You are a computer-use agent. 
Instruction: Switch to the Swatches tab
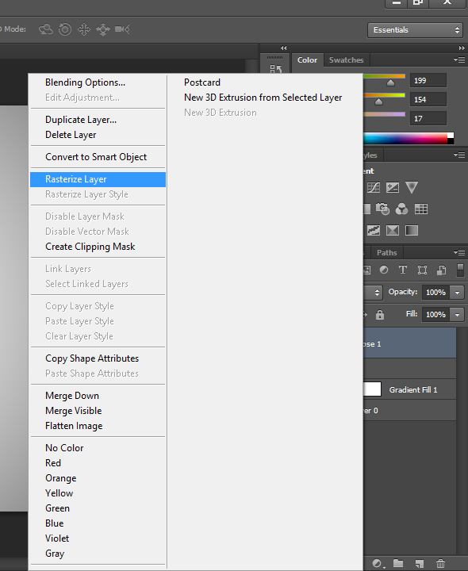347,60
